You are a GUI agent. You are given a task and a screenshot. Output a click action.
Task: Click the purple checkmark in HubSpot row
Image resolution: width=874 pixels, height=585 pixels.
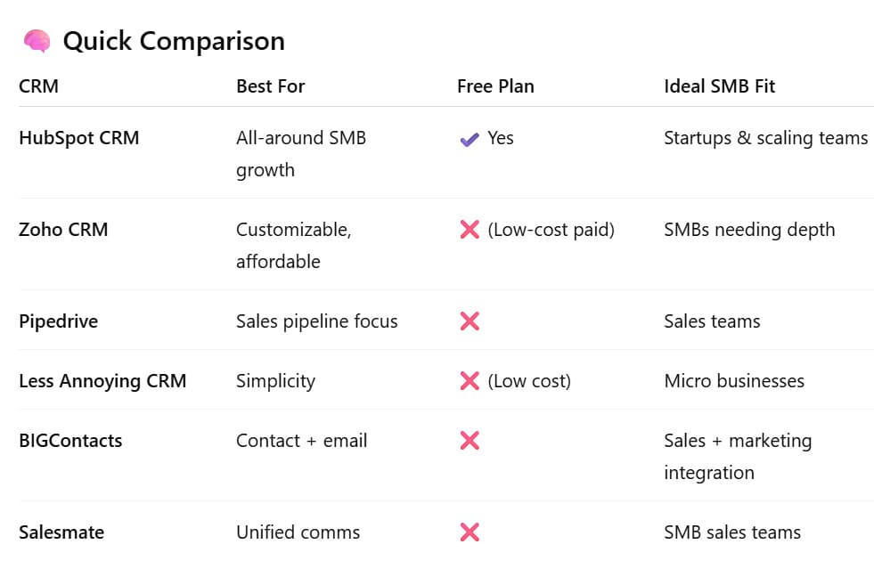coord(470,139)
